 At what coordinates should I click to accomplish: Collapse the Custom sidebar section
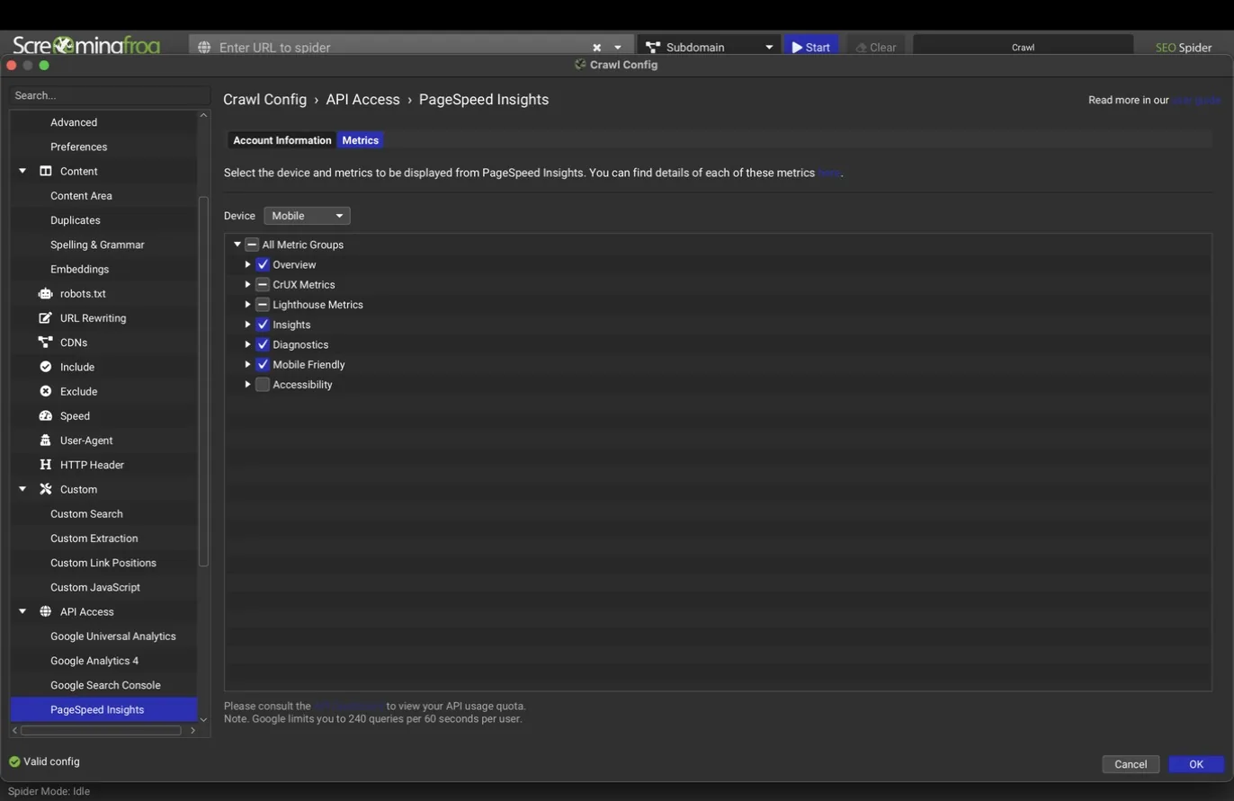22,489
